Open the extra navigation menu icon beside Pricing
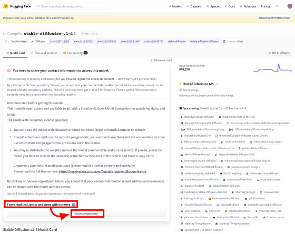This screenshot has height=234, width=295. pos(276,6)
